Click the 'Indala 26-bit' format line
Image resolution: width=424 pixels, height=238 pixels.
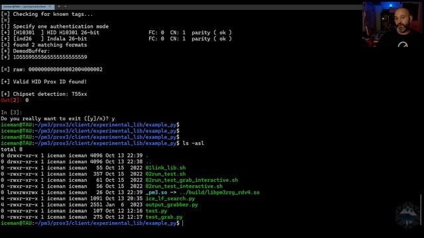point(117,39)
